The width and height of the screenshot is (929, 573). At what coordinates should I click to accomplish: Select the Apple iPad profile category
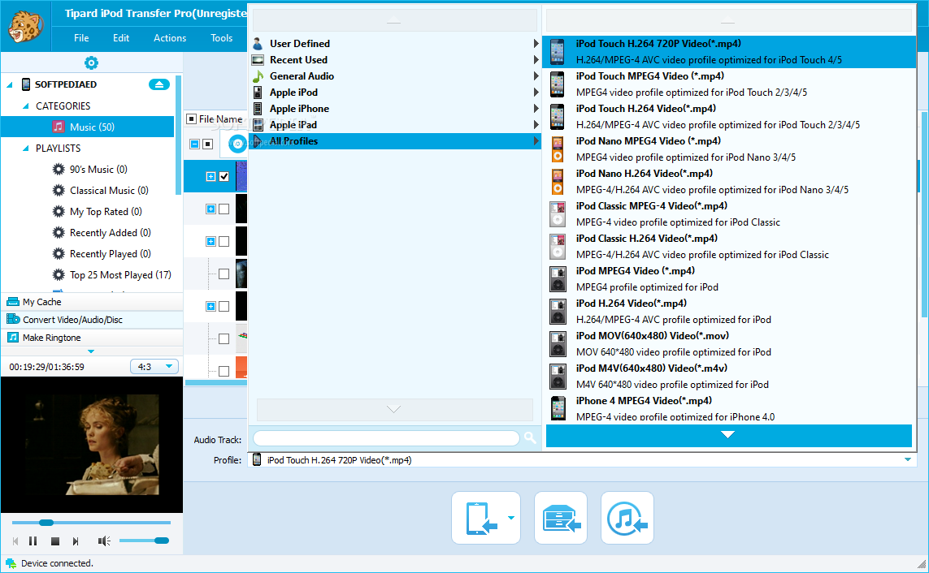point(395,125)
